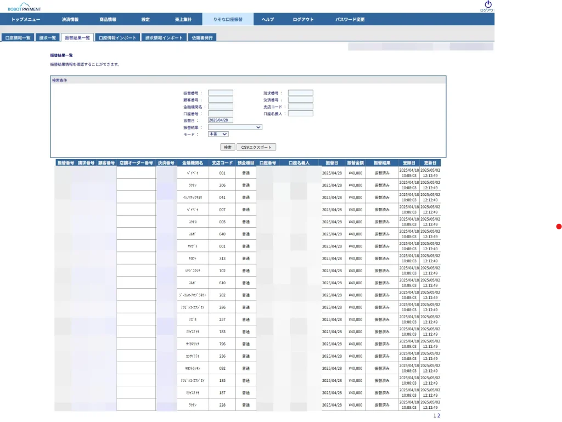Viewport: 562px width, 422px height.
Task: Switch to the 口座情報一覧 tab
Action: click(x=18, y=38)
